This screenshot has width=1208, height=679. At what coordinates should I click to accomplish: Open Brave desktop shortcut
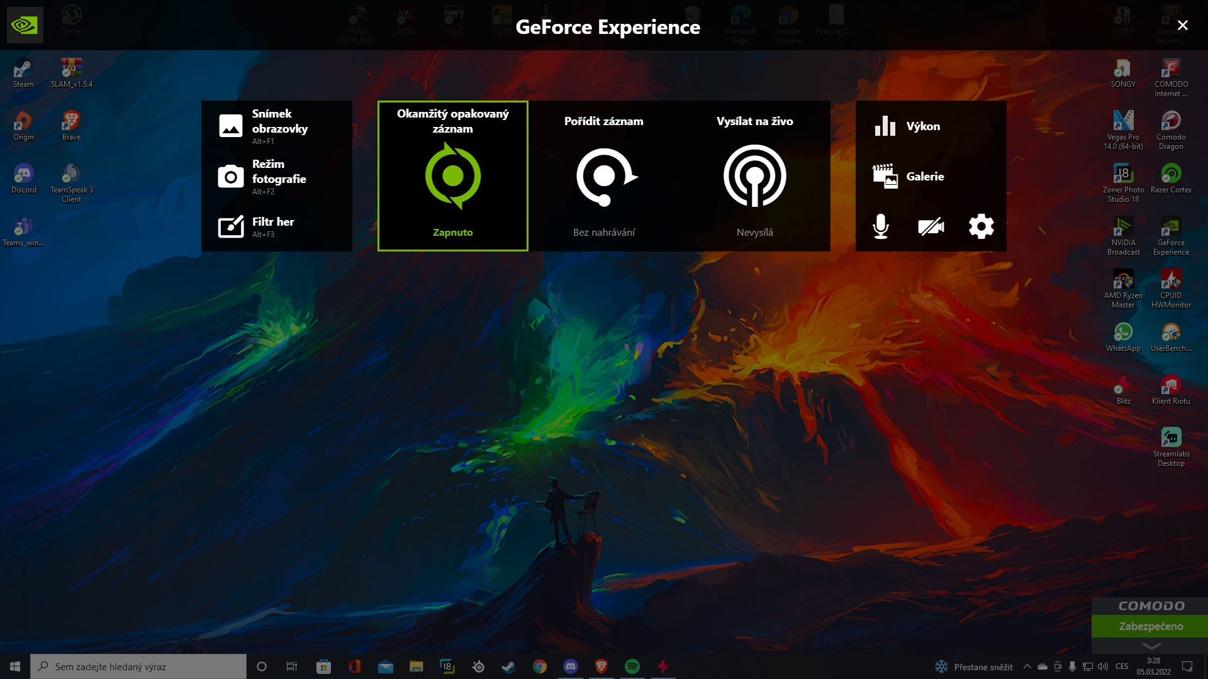click(x=71, y=126)
